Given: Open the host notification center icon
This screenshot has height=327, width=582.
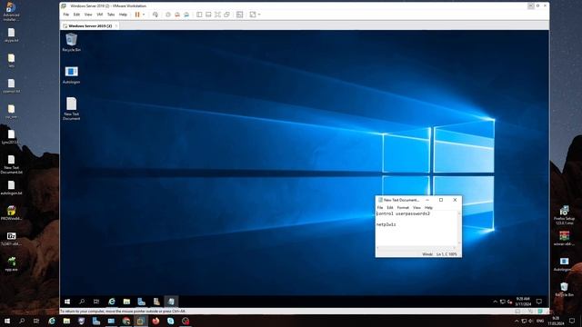Looking at the screenshot, I should [572, 321].
